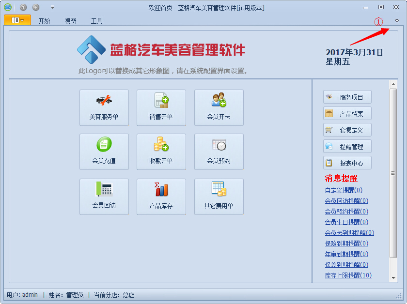407x304 pixels.
Task: Minimize the application window
Action: [365, 8]
